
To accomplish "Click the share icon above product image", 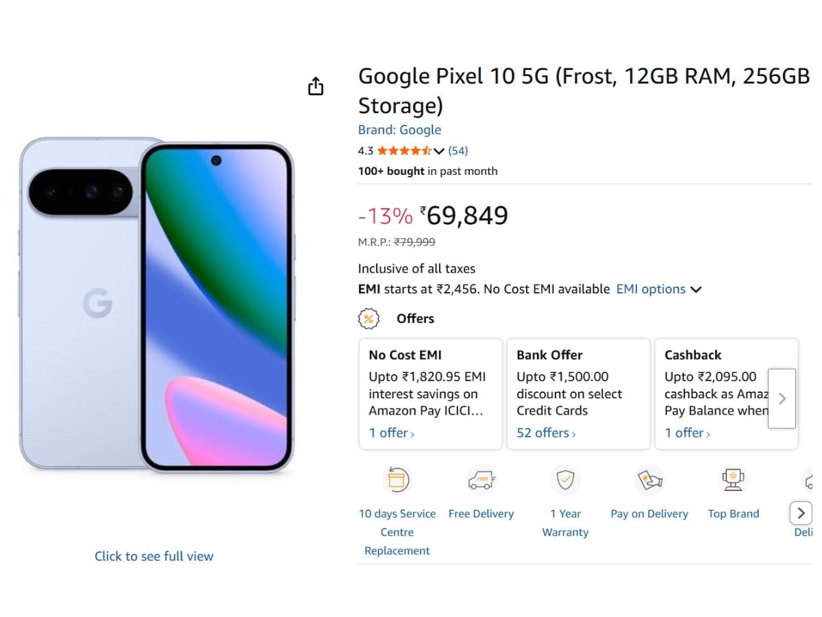I will coord(315,86).
